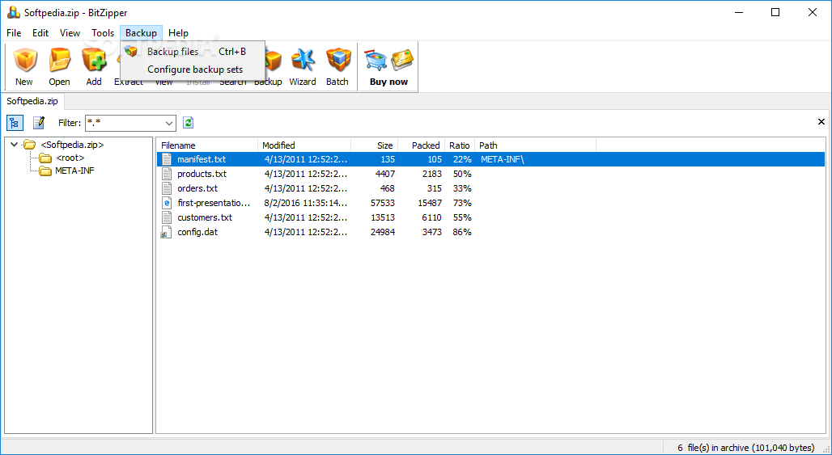Click the manifest.txt file icon
Screen dimensions: 832x455
(x=168, y=159)
